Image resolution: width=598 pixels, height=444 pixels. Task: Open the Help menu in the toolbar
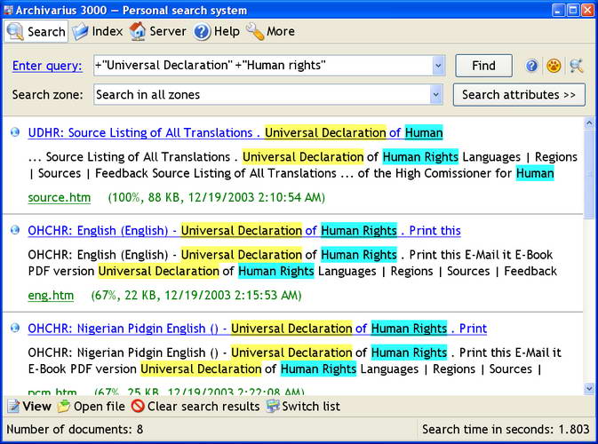(x=217, y=31)
